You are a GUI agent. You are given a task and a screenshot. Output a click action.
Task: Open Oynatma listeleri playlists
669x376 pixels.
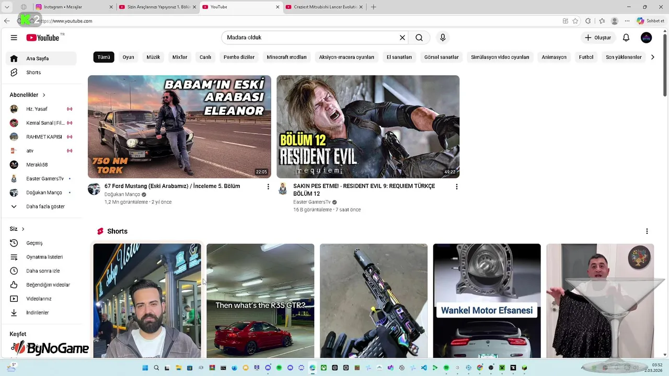42,257
